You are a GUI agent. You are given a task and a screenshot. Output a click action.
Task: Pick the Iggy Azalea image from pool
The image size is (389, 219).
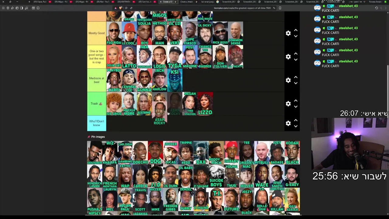[x=292, y=200]
